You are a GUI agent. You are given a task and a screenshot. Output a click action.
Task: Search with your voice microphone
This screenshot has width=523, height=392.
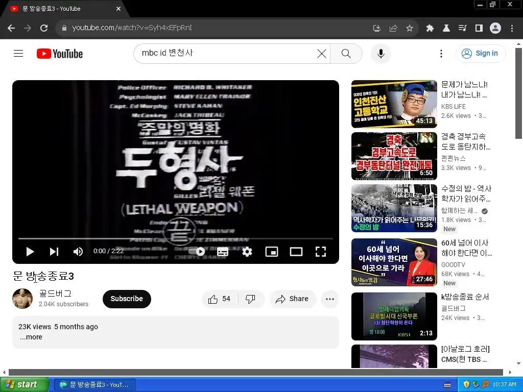pos(381,53)
